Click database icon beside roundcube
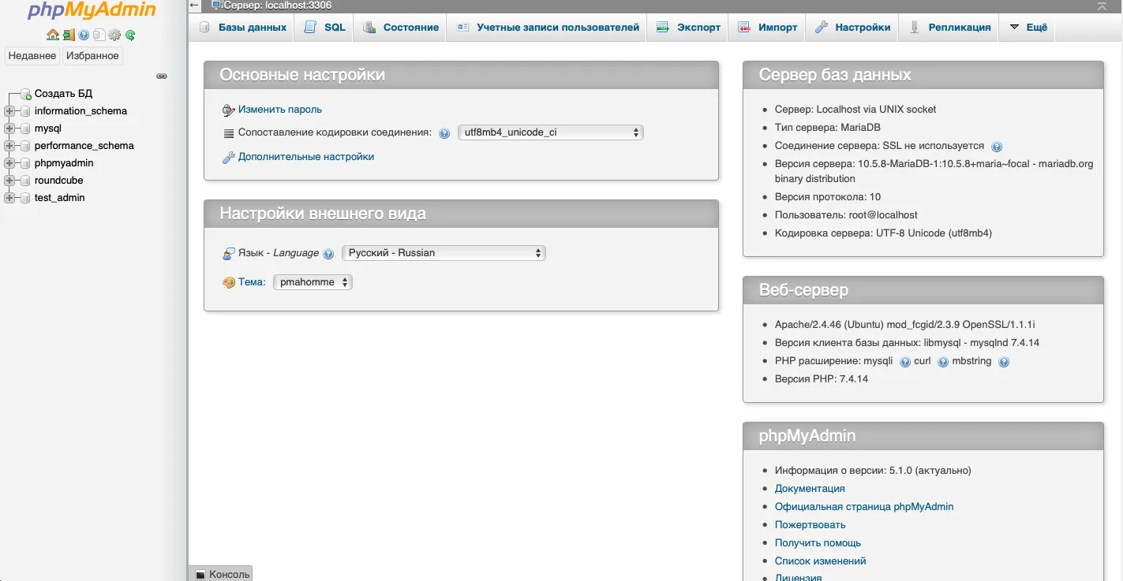This screenshot has height=581, width=1123. [25, 181]
